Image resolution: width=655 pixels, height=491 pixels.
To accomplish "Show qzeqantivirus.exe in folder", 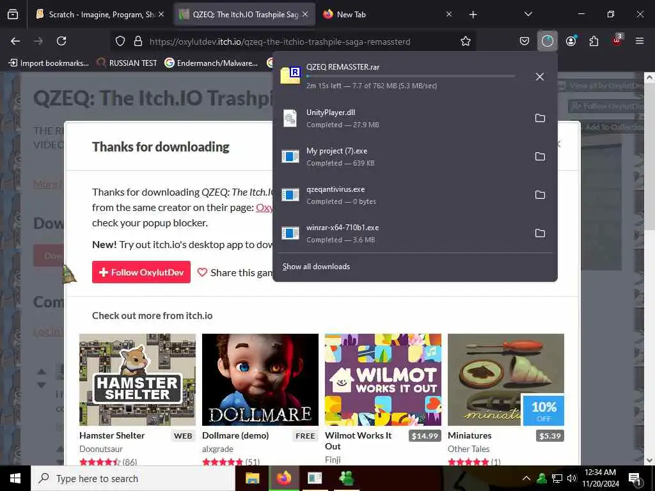I will [x=540, y=195].
